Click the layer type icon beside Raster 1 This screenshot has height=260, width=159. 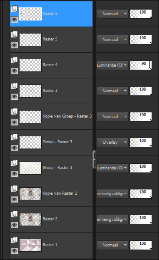14,240
